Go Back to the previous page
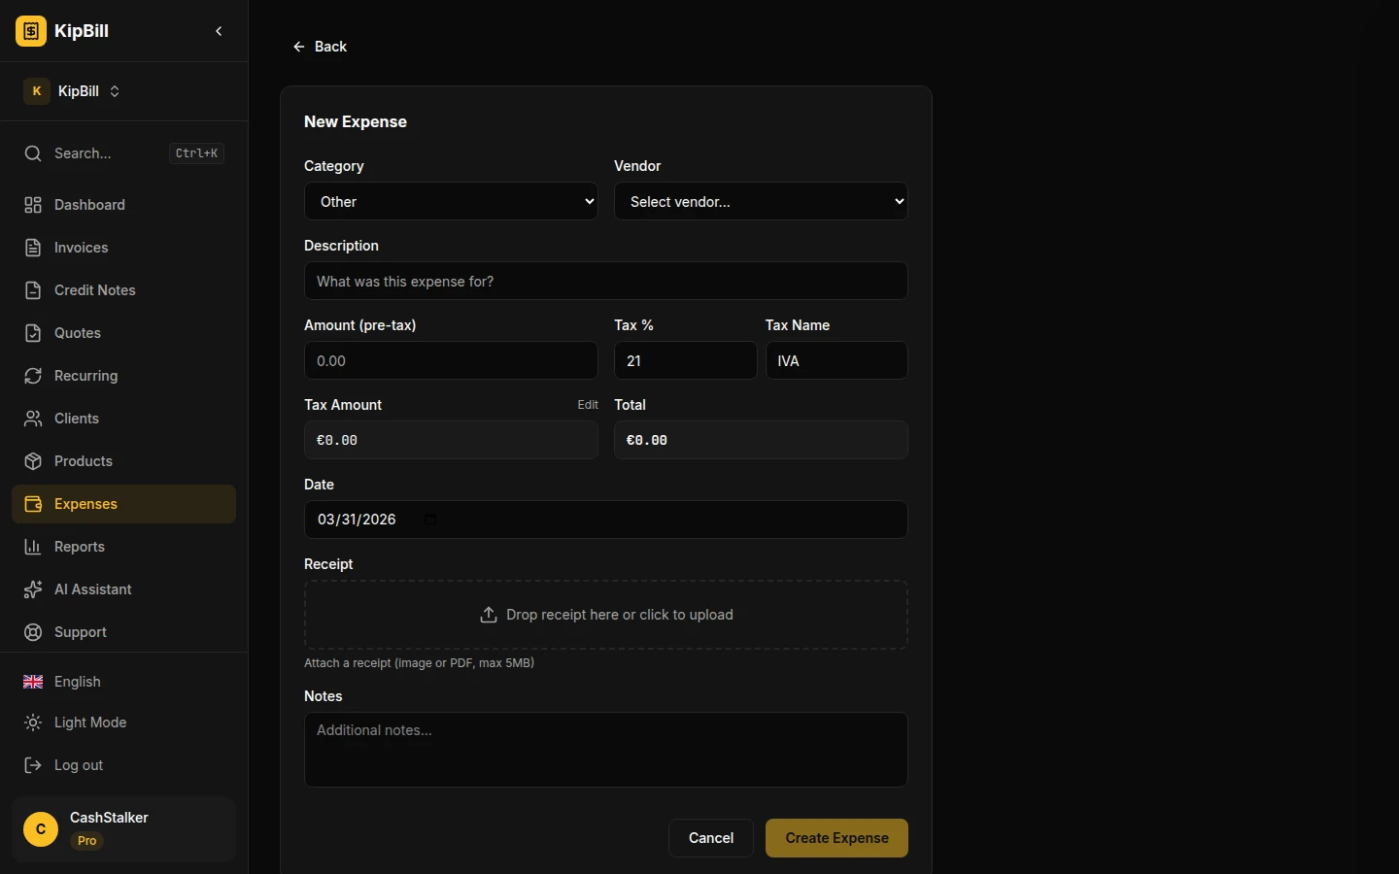The image size is (1399, 874). [320, 47]
